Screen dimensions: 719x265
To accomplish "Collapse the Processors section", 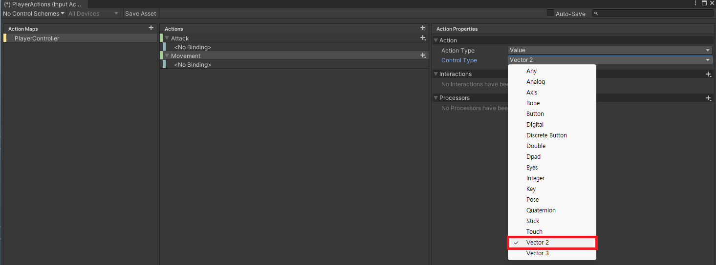I will (x=436, y=98).
